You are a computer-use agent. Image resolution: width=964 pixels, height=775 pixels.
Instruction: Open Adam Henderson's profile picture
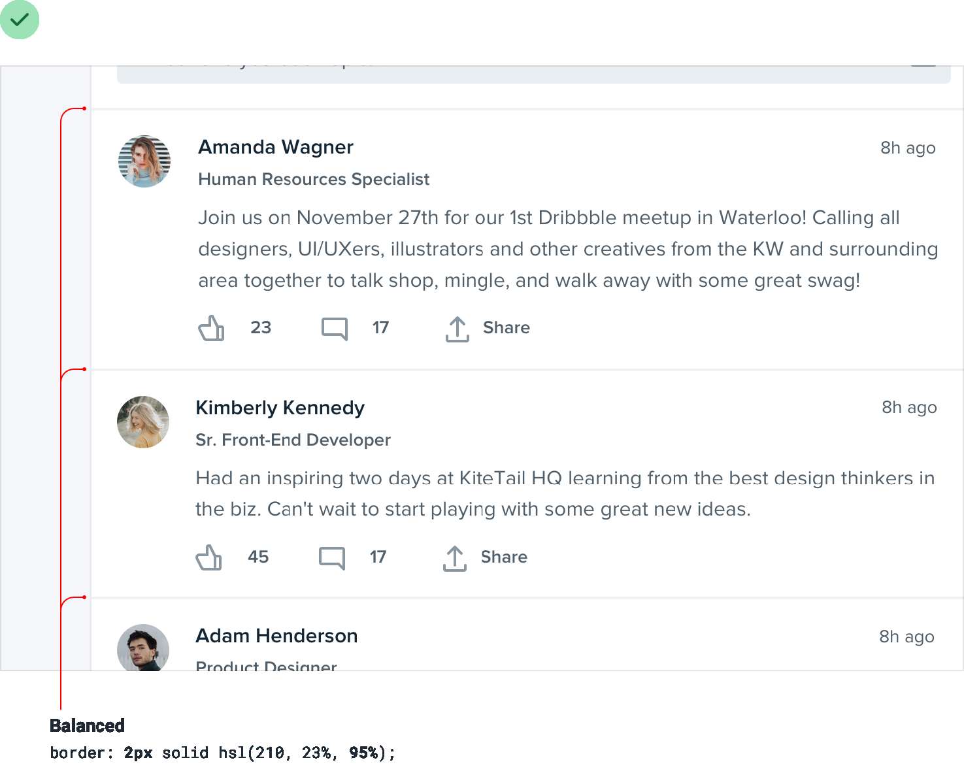coord(143,647)
